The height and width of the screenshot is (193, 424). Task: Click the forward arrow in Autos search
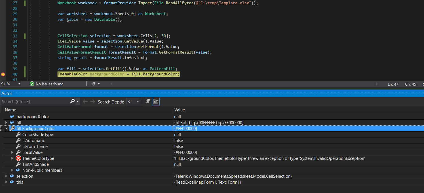click(92, 101)
